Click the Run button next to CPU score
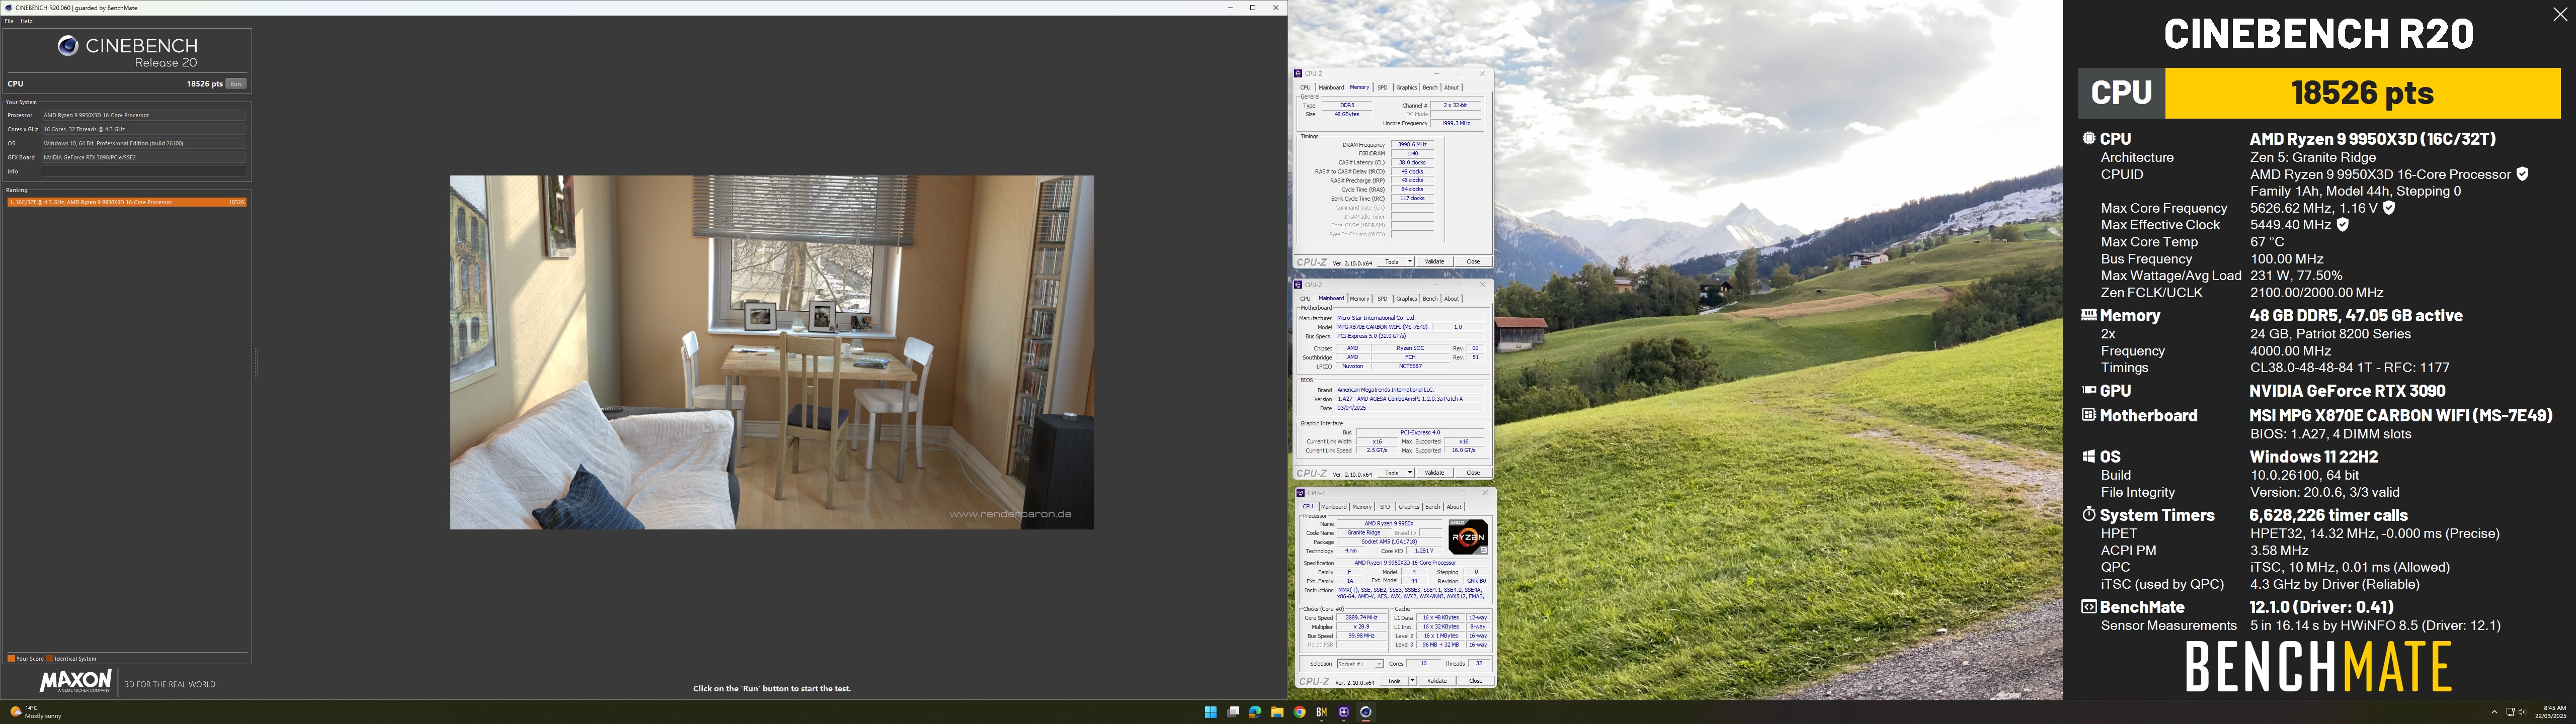Viewport: 2576px width, 724px height. coord(236,84)
